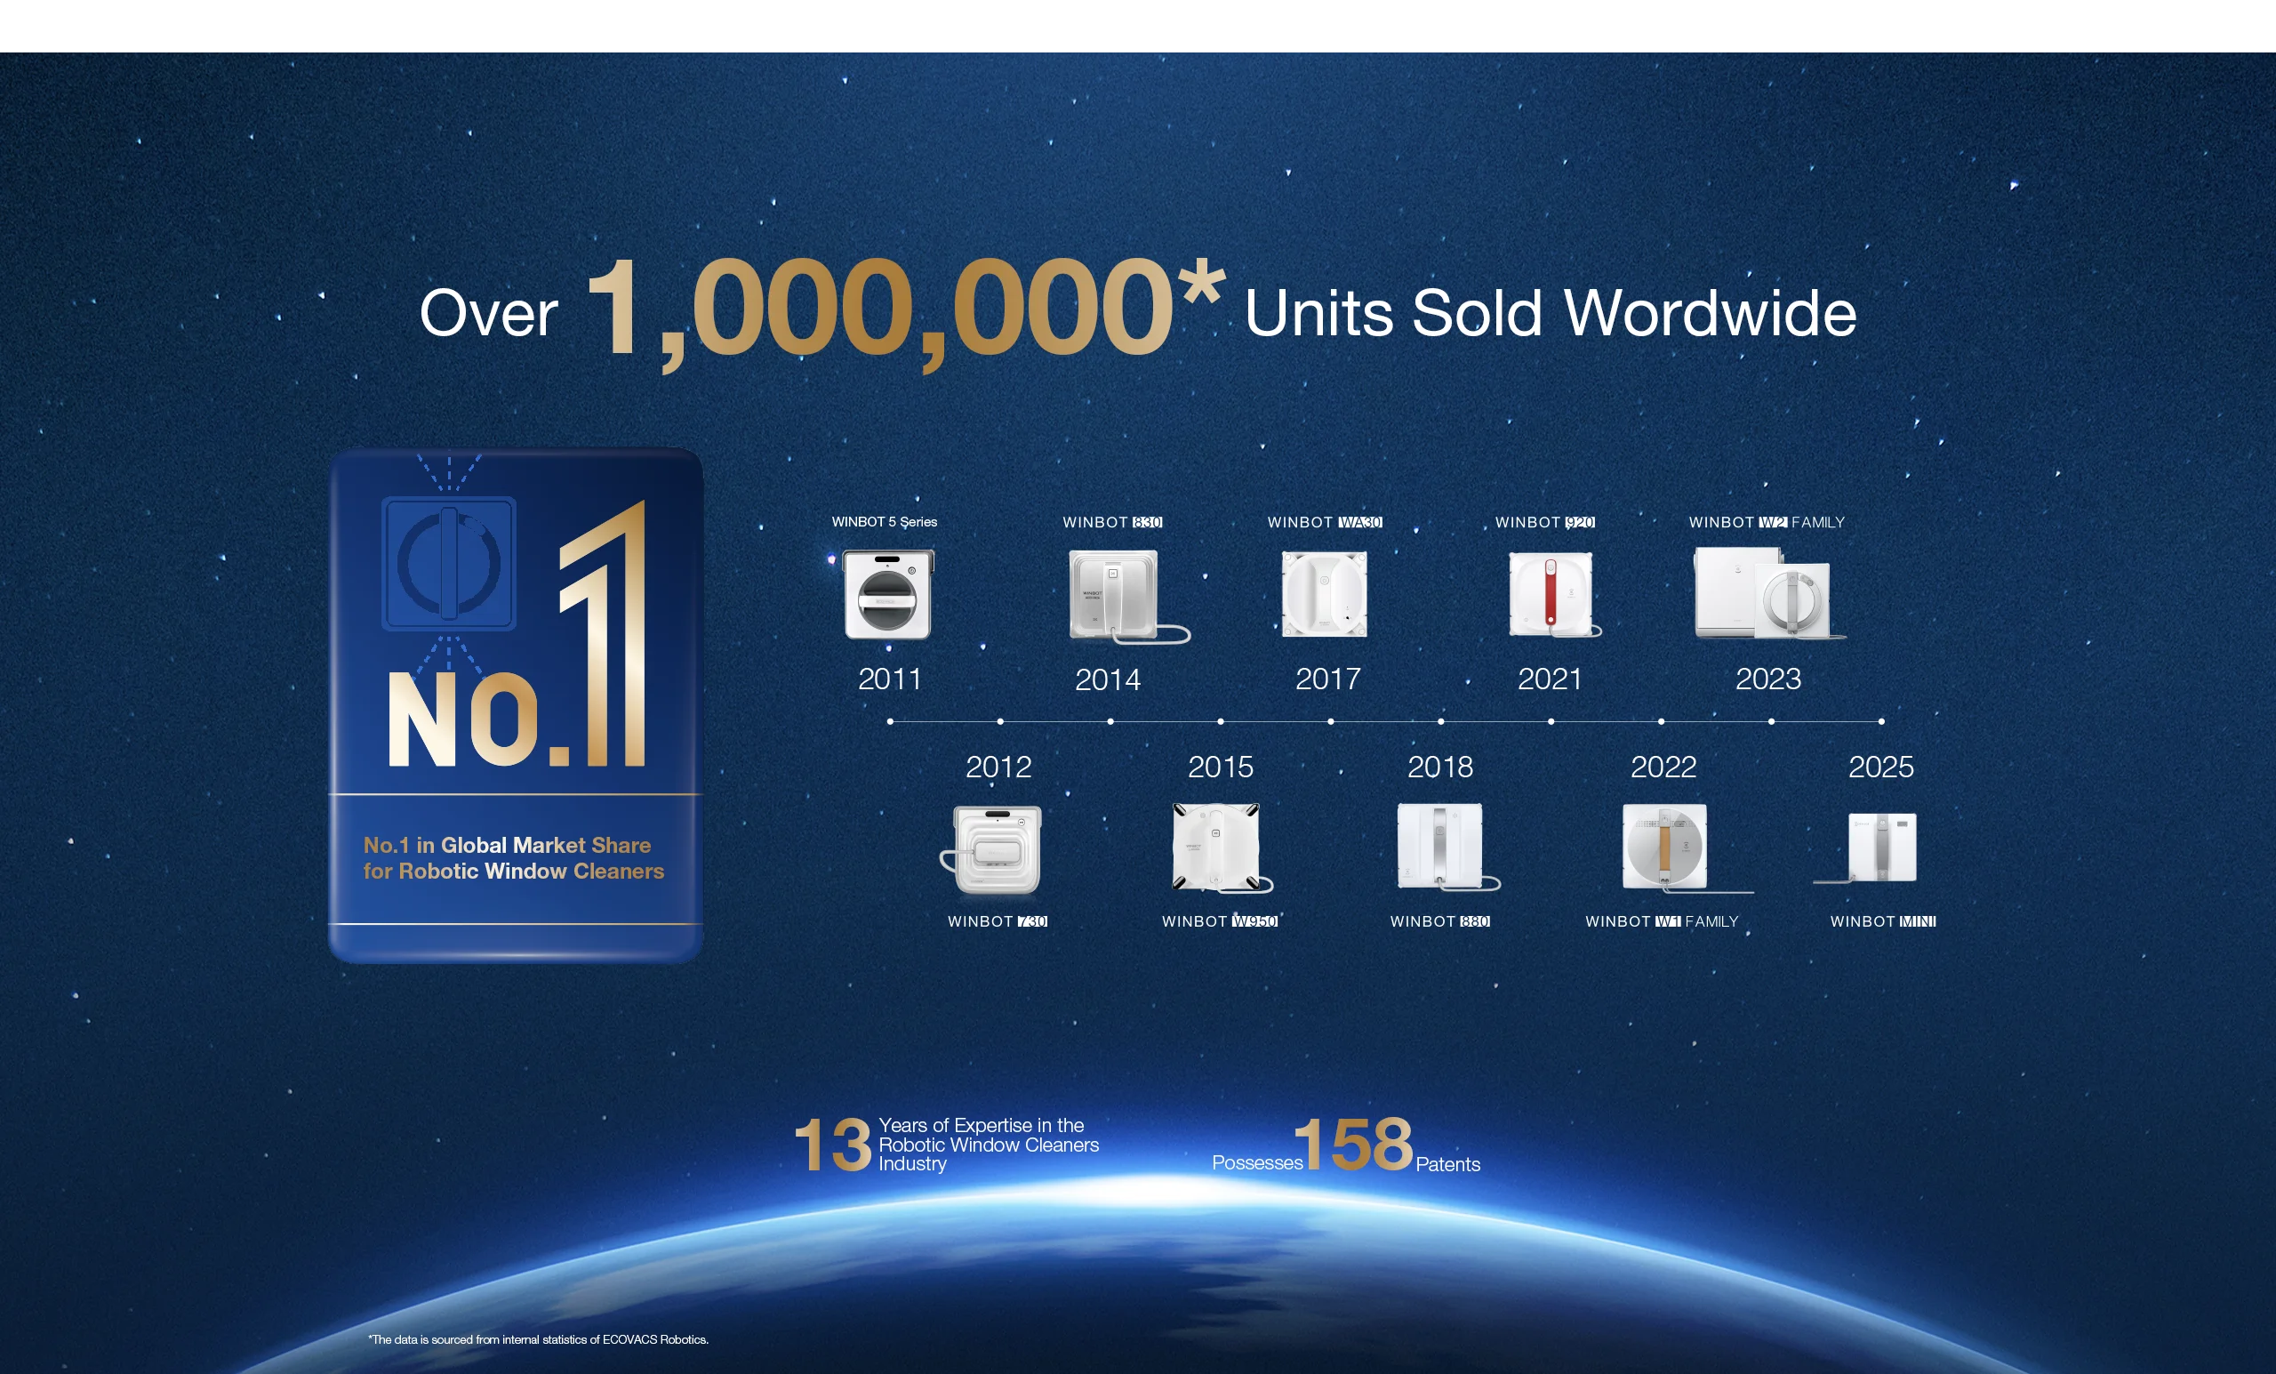Click the WINBOT 5 Series product image
This screenshot has height=1374, width=2276.
(x=887, y=594)
